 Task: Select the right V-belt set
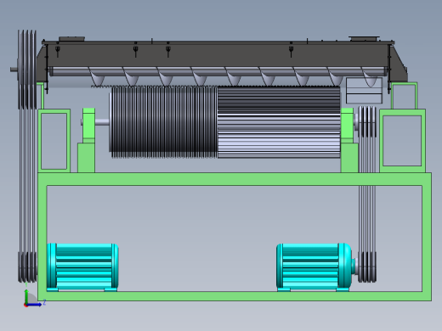(367, 195)
